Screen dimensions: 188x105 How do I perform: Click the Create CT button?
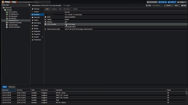tap(172, 2)
